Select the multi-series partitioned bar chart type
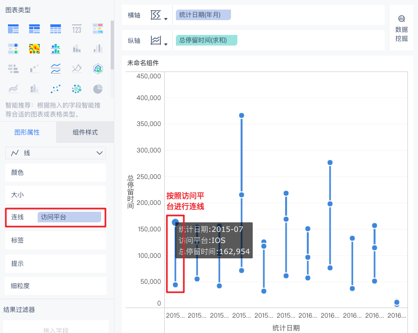418x333 pixels. coord(56,49)
